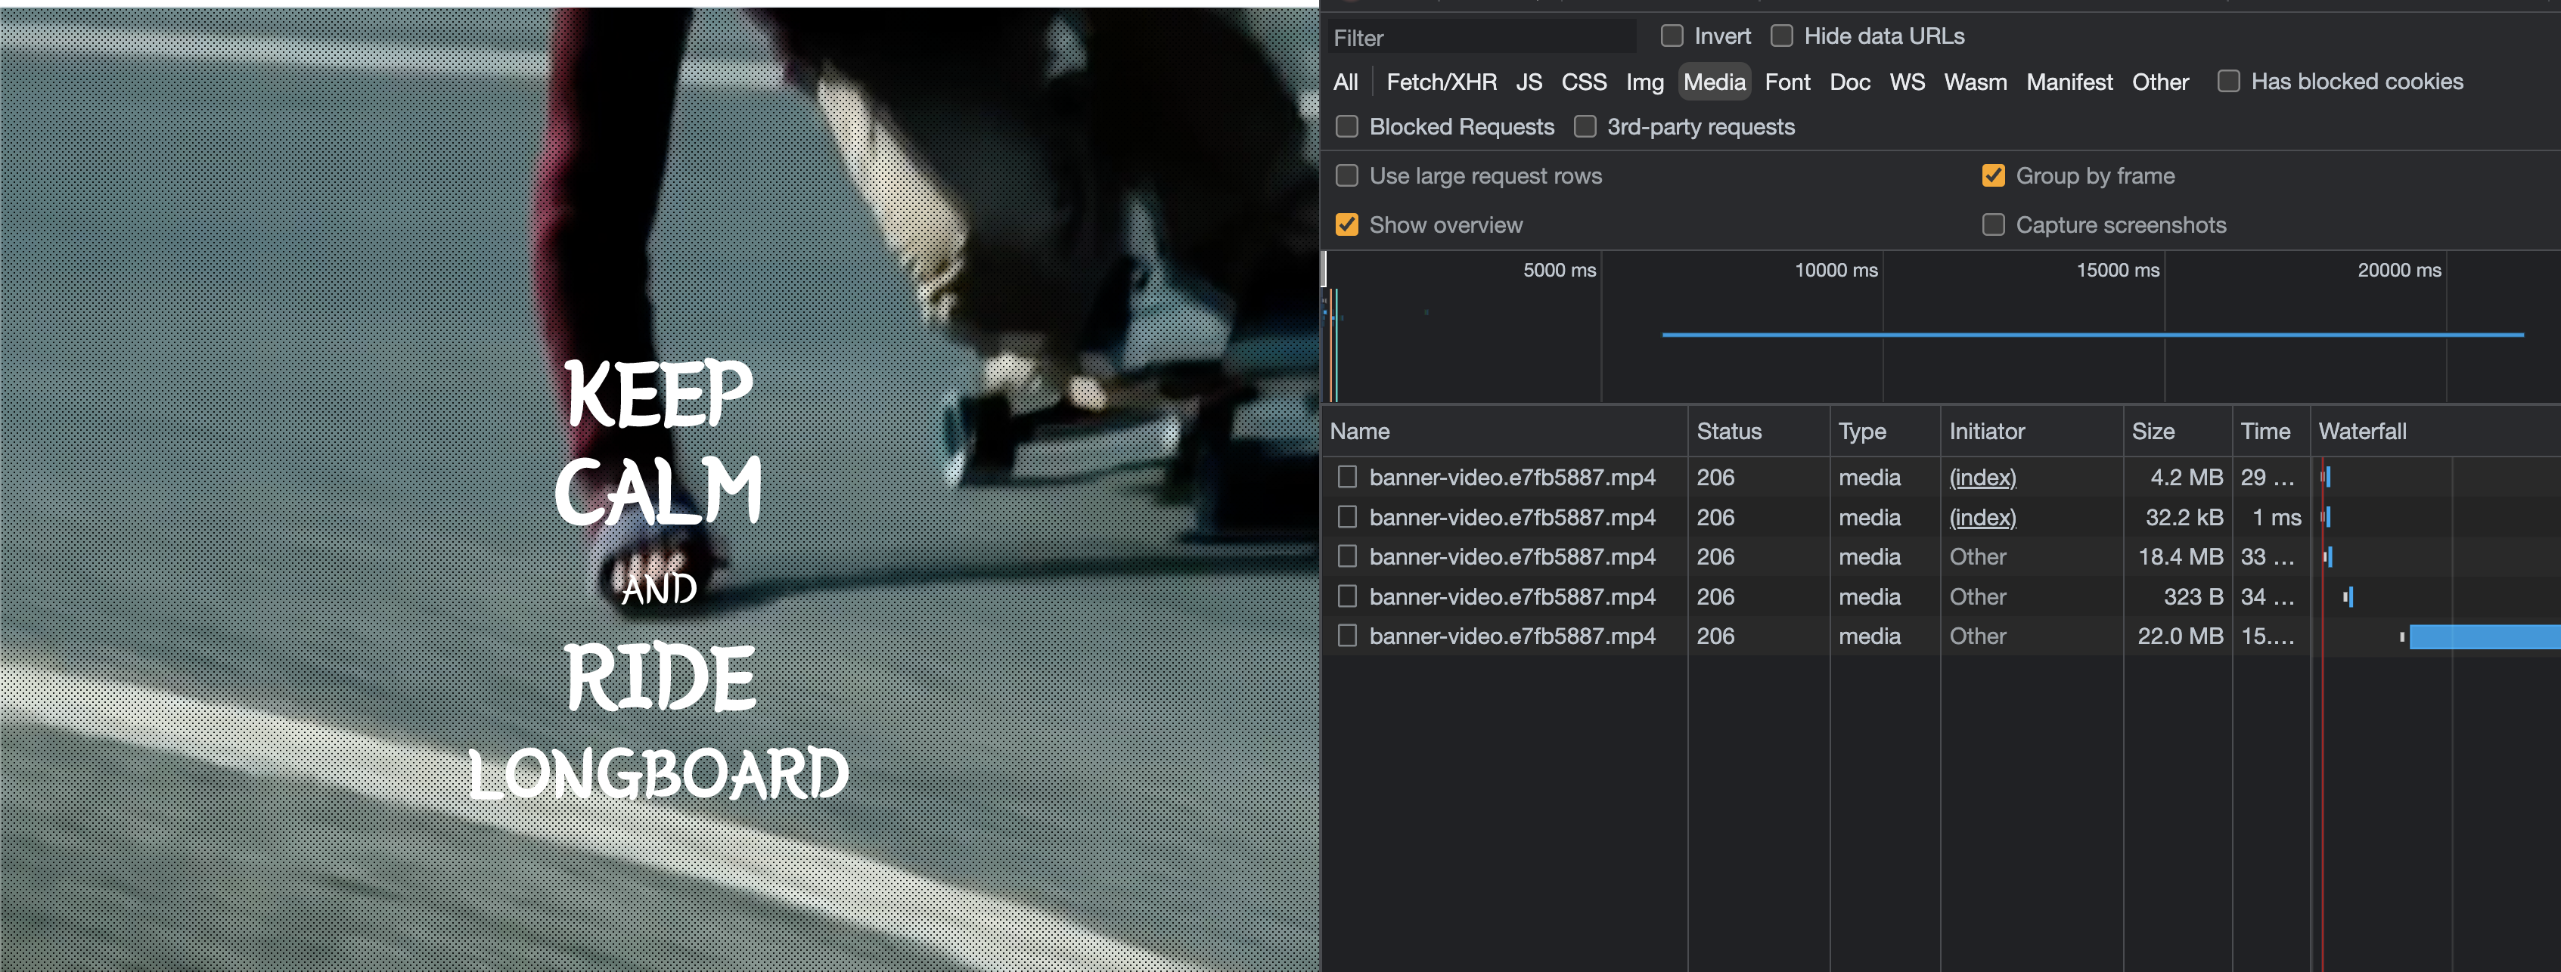The height and width of the screenshot is (972, 2561).
Task: Sort requests by Size column header
Action: 2153,432
